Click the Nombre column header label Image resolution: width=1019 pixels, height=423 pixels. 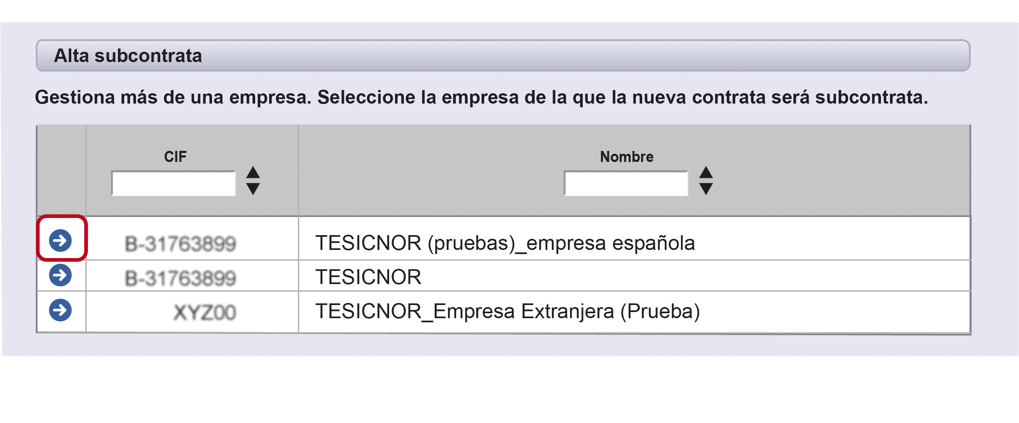627,157
